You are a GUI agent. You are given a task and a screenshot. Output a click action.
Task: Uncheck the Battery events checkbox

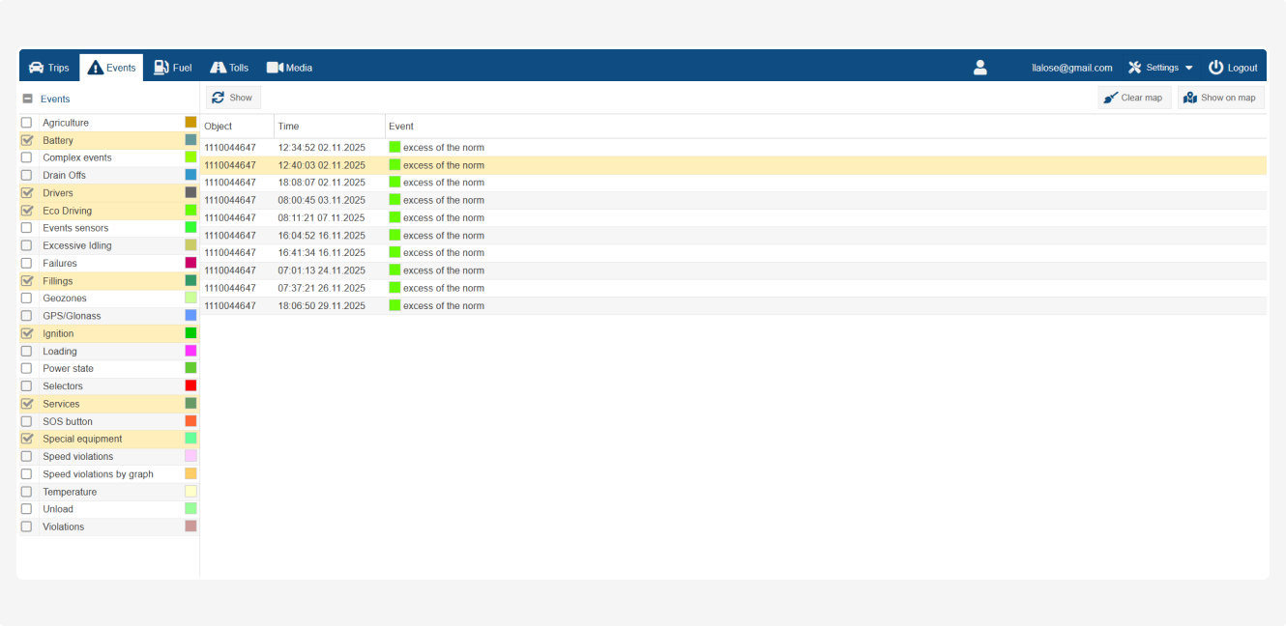(x=27, y=140)
